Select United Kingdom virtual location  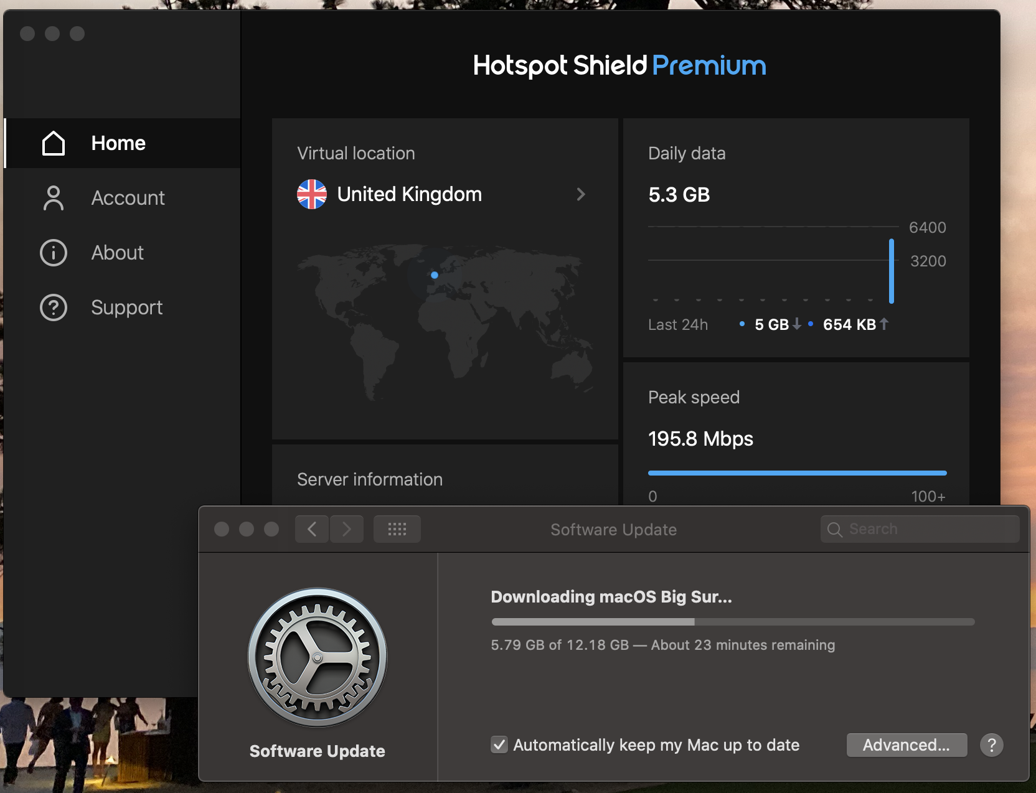(x=442, y=194)
